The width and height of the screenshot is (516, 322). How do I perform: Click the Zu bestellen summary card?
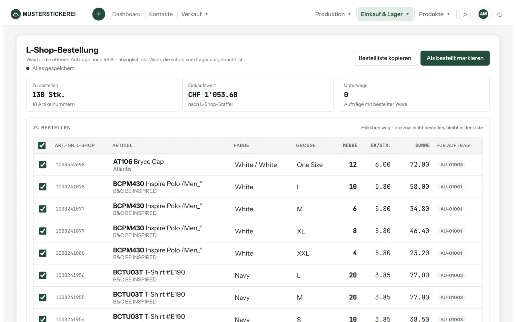102,95
